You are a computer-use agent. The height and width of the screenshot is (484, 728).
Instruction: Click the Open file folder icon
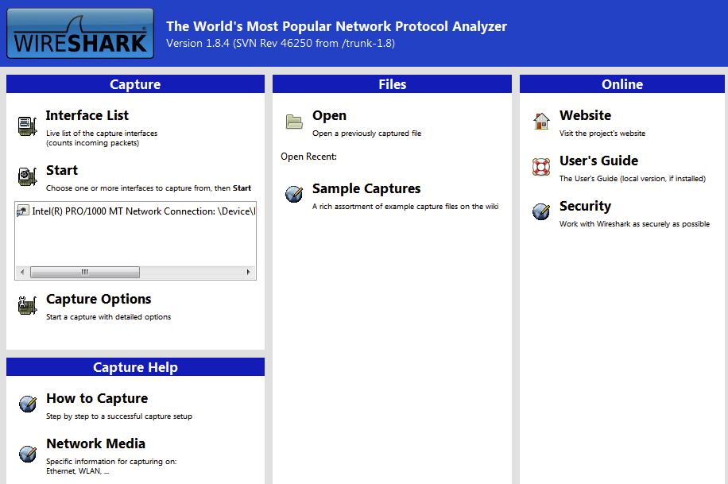coord(294,120)
